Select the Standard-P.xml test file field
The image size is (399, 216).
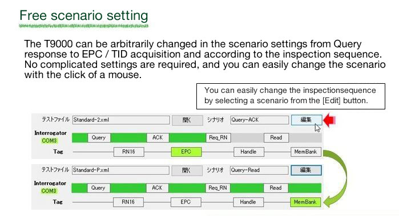click(x=120, y=170)
